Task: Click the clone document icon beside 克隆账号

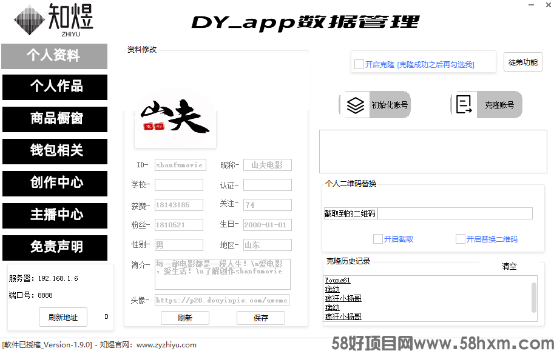Action: (x=464, y=104)
